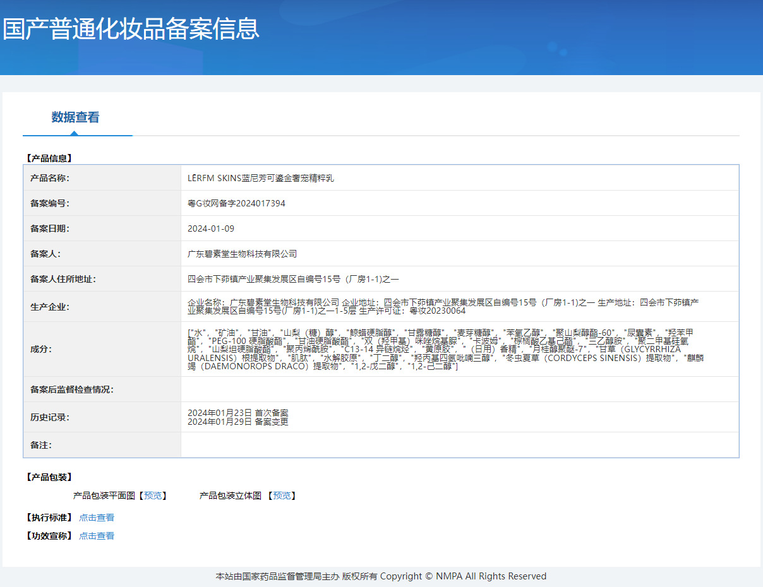Click the 【功效宣称】 label
The height and width of the screenshot is (587, 763).
(x=49, y=536)
